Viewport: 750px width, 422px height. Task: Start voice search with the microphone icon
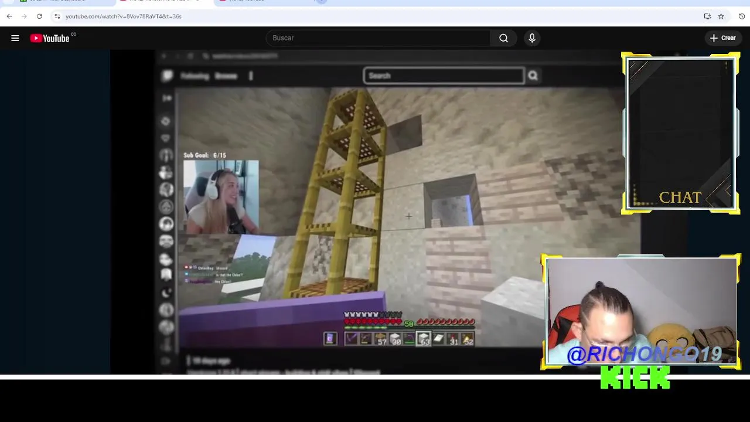coord(532,38)
